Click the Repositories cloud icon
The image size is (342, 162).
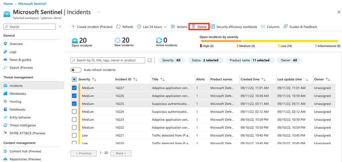tap(5, 159)
